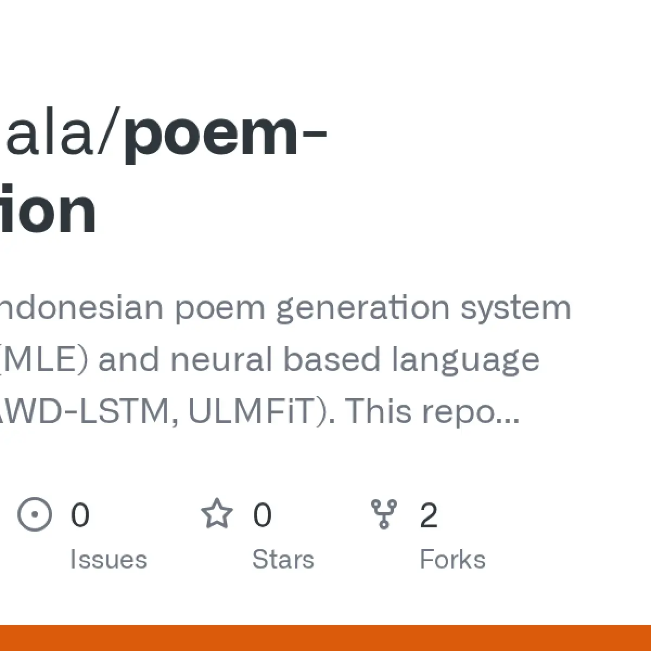Screen dimensions: 651x651
Task: Select the 0 count above Issues
Action: pos(80,515)
